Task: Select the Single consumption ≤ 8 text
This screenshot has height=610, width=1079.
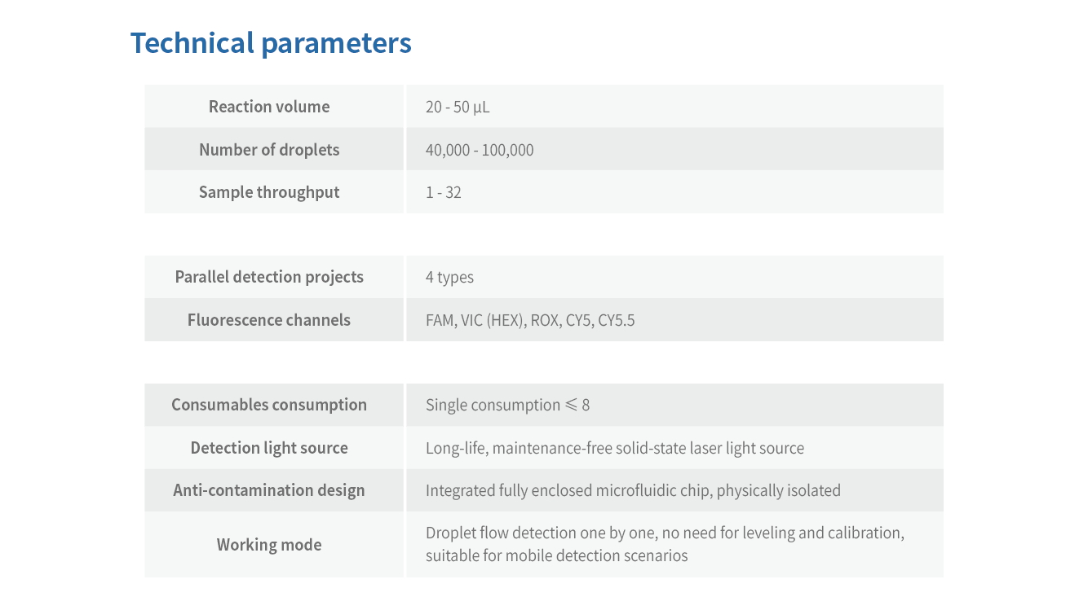Action: pos(507,405)
